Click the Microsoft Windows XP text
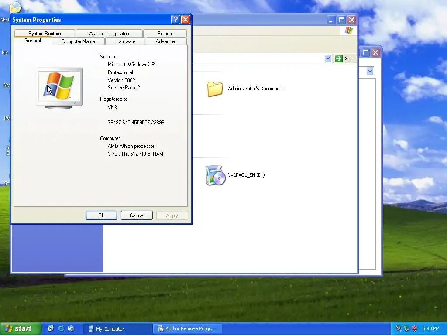The image size is (447, 335). [131, 65]
